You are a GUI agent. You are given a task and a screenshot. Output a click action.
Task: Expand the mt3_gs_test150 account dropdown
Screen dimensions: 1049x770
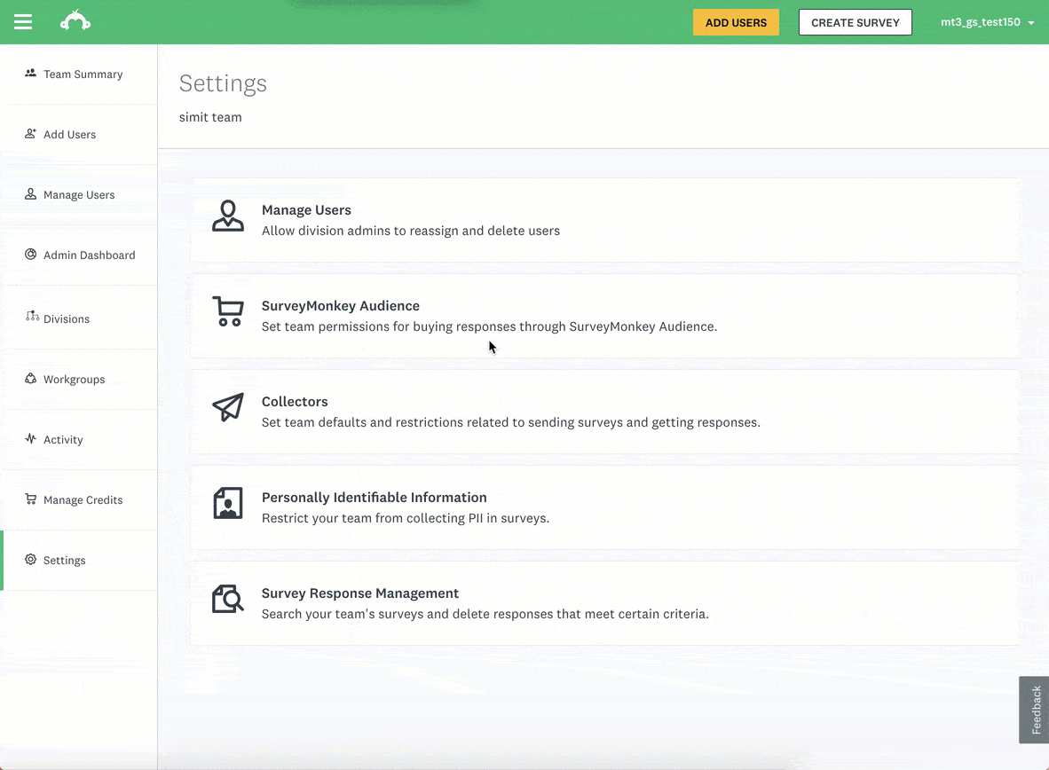987,21
